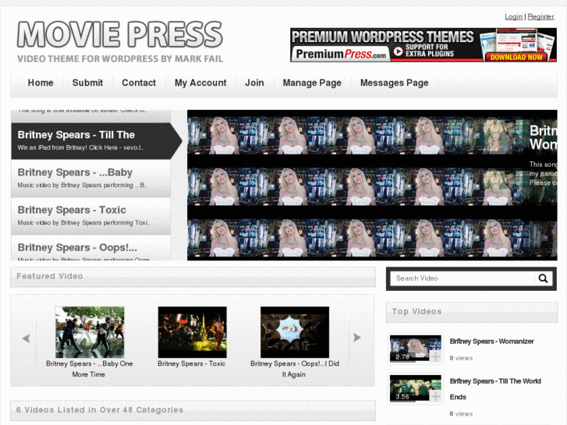
Task: Select slider item Britney Spears - Toxic
Action: click(x=91, y=216)
